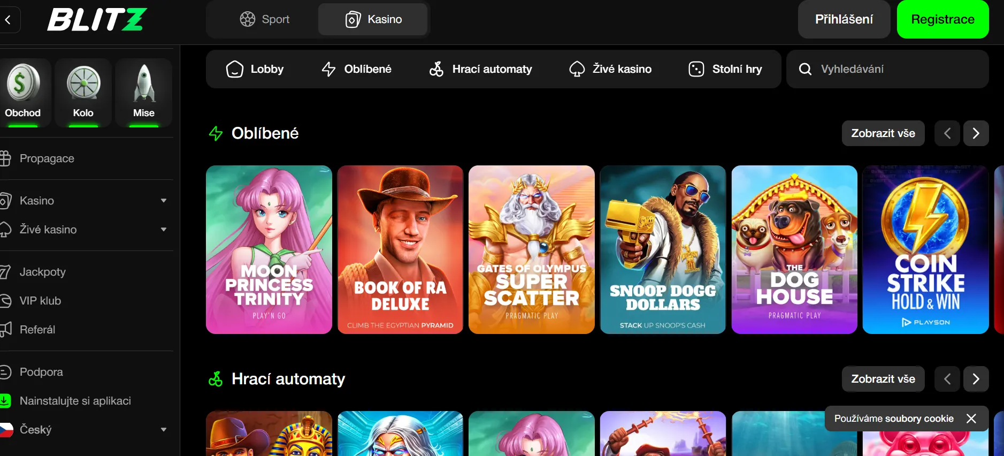
Task: Select the Hrací automaty category tab
Action: click(480, 69)
